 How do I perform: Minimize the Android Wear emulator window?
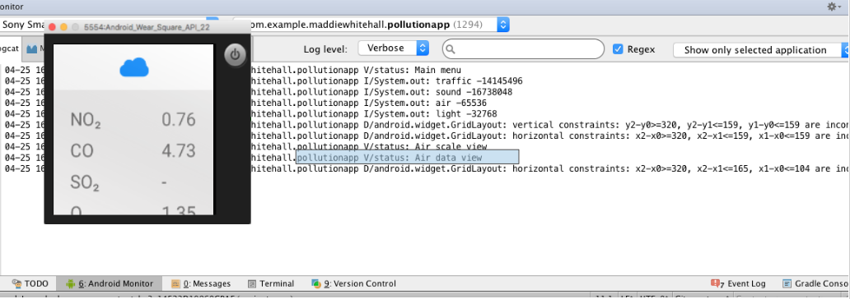click(x=63, y=26)
